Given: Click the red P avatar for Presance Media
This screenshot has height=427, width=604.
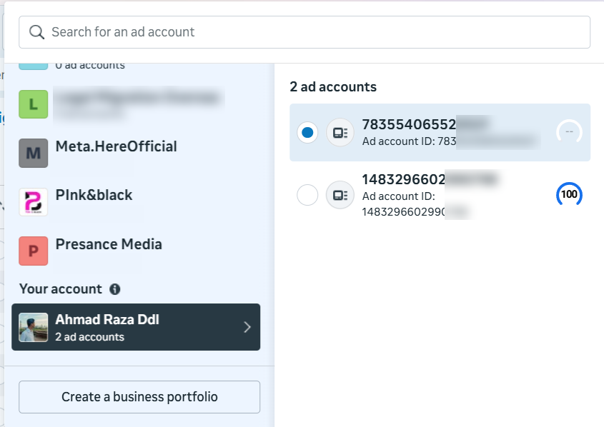Looking at the screenshot, I should coord(34,251).
